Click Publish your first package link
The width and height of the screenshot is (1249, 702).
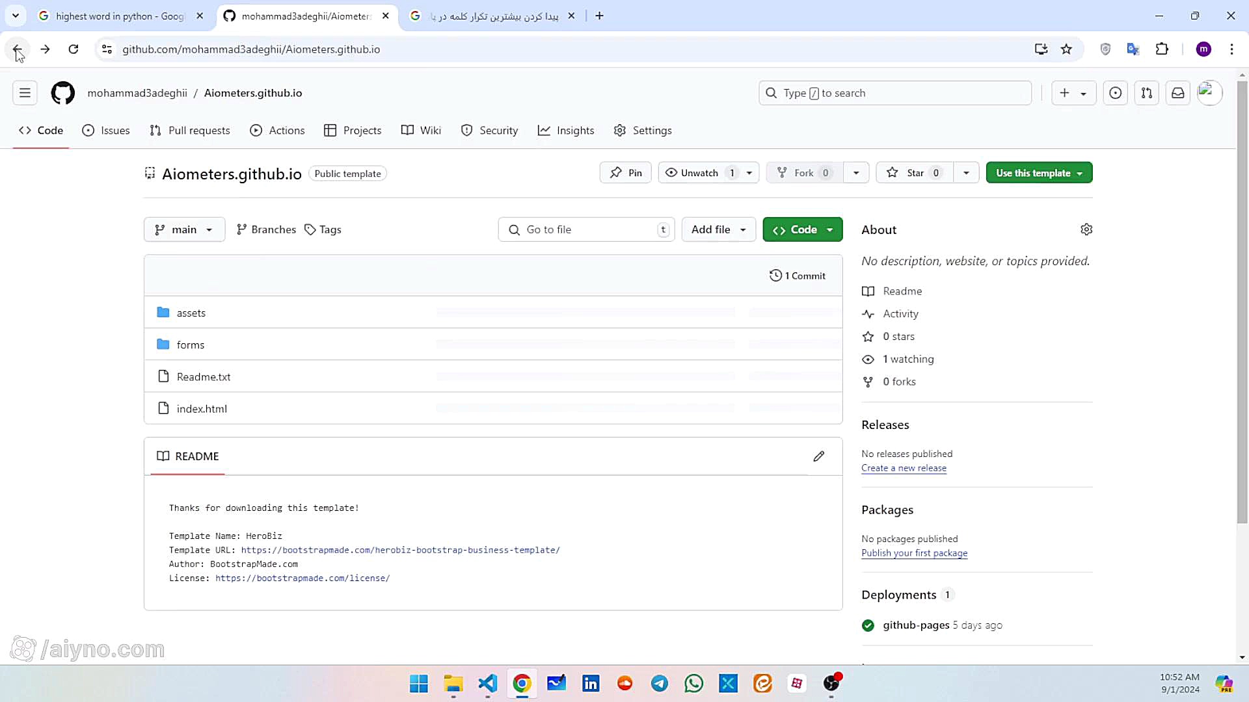coord(914,553)
